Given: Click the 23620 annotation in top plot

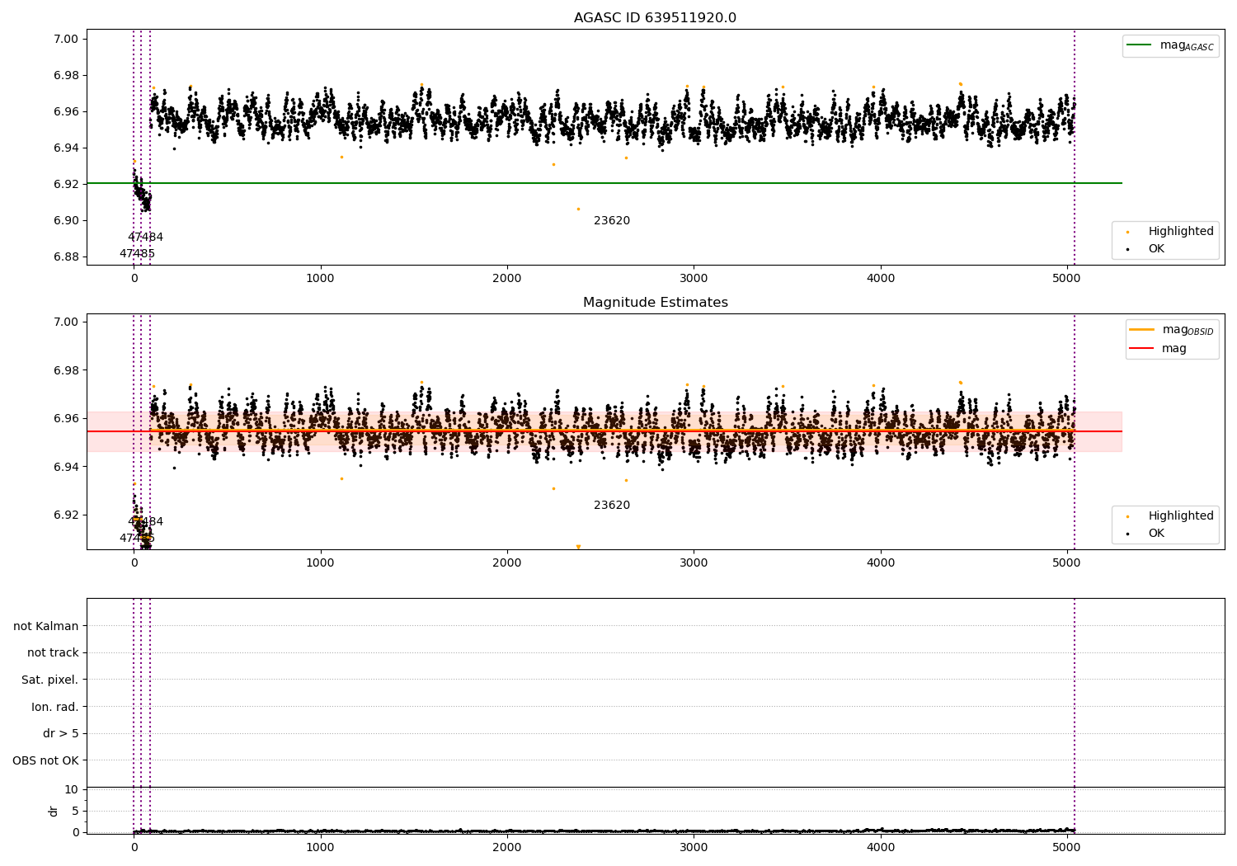Looking at the screenshot, I should (612, 221).
